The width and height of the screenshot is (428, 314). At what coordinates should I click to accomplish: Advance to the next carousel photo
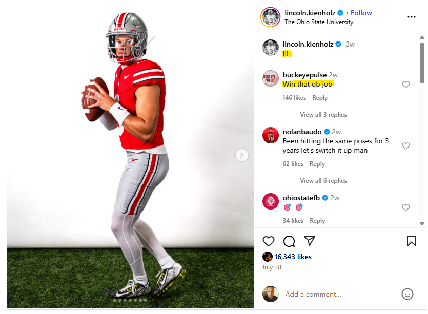242,155
